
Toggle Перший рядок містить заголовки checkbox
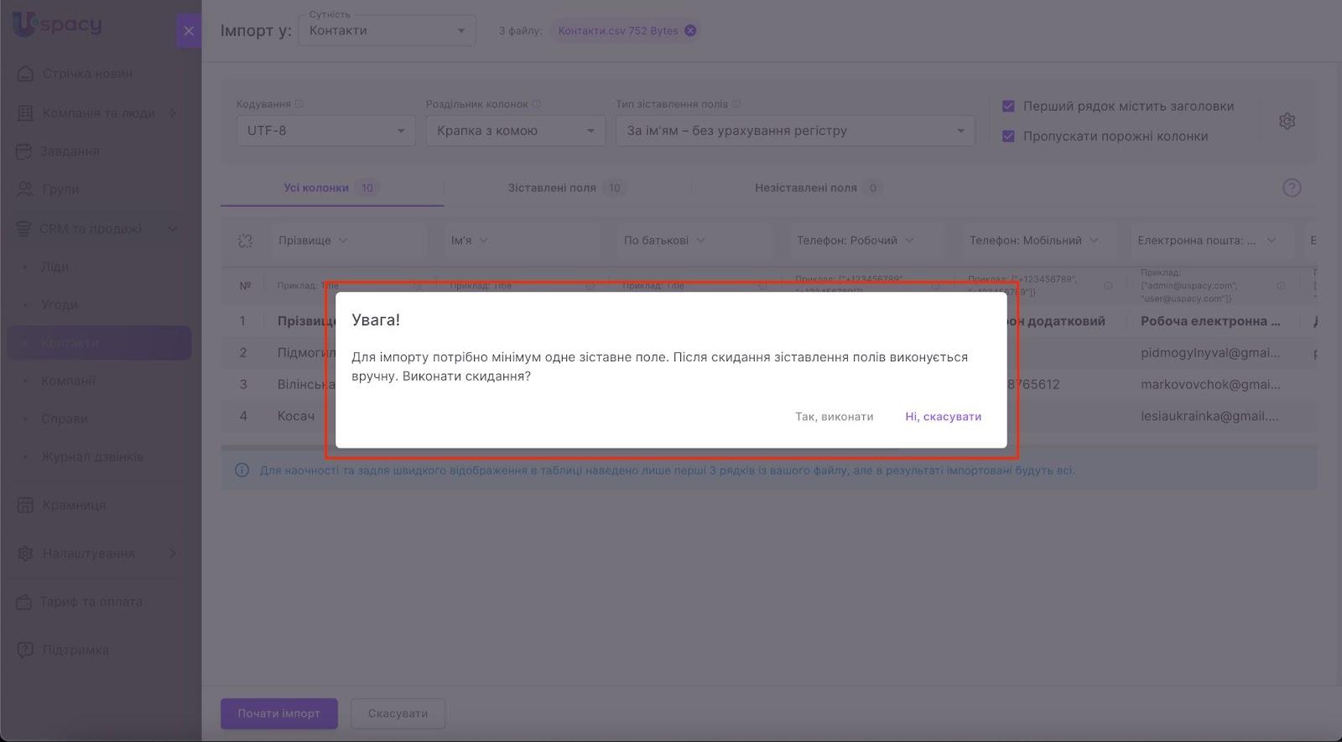(1008, 106)
